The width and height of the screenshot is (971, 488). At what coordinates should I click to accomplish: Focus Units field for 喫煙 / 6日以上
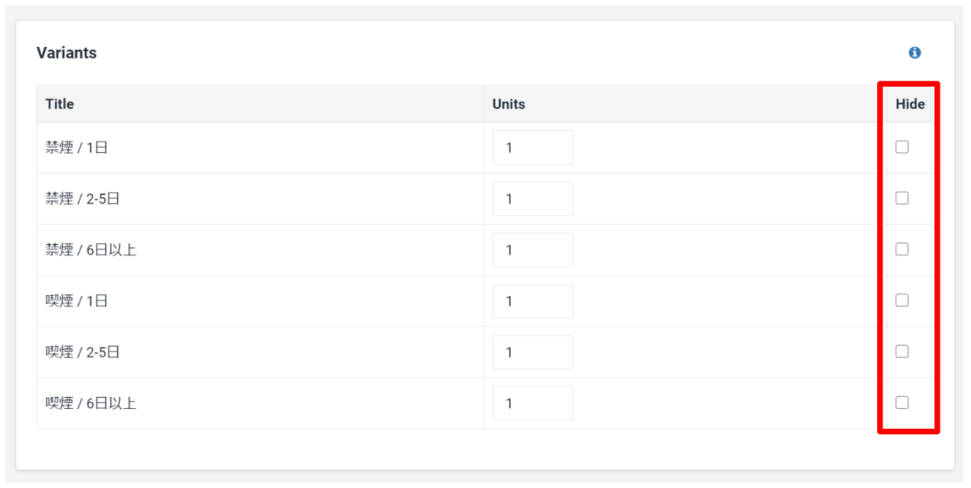pos(532,404)
